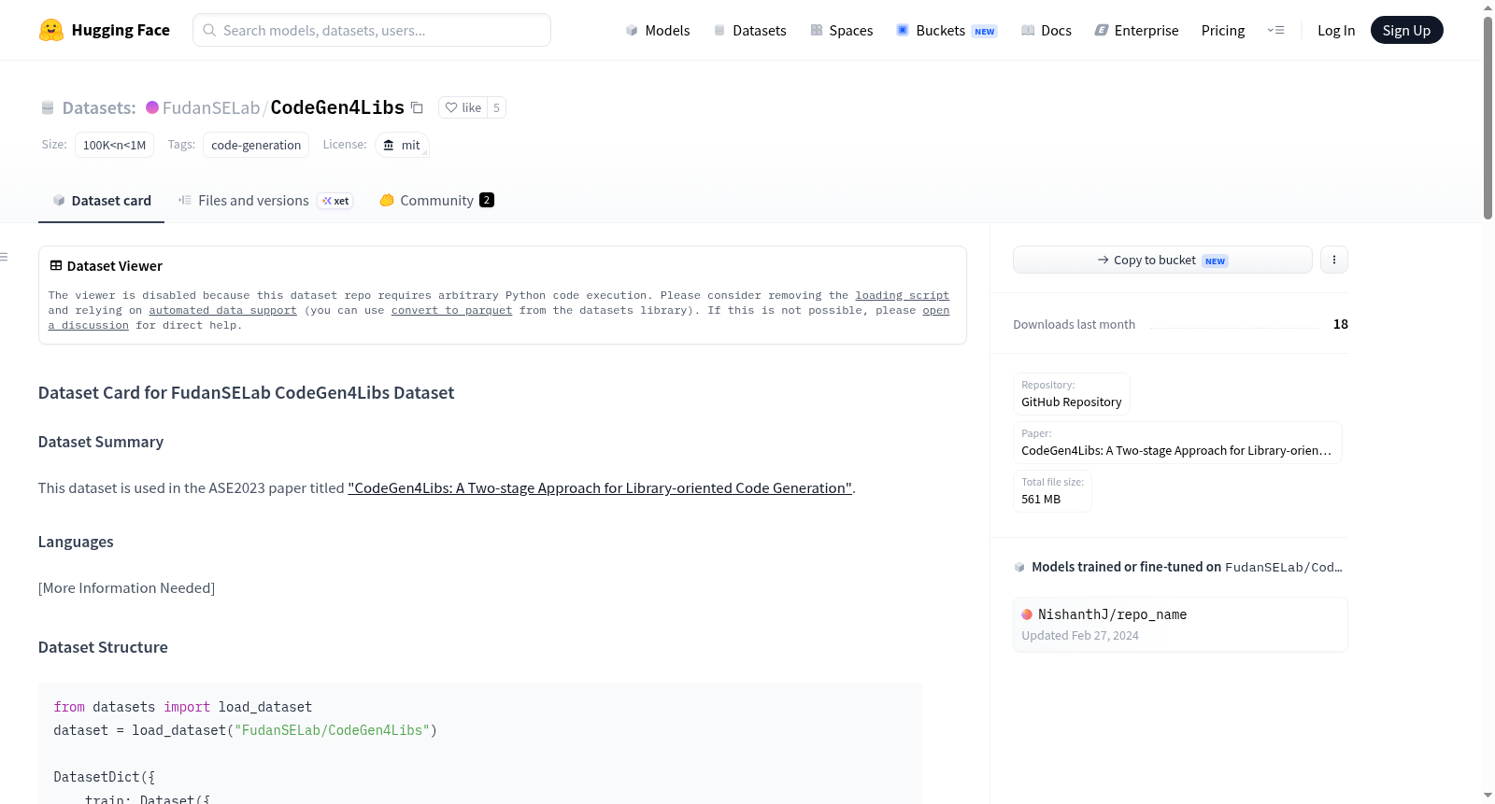
Task: Focus the search models, datasets, users field
Action: click(x=372, y=30)
